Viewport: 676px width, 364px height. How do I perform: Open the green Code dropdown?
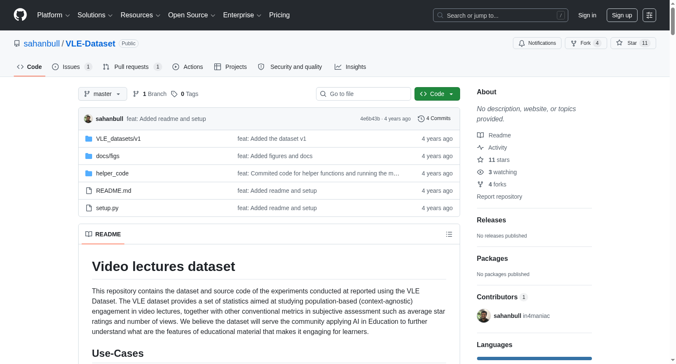437,94
